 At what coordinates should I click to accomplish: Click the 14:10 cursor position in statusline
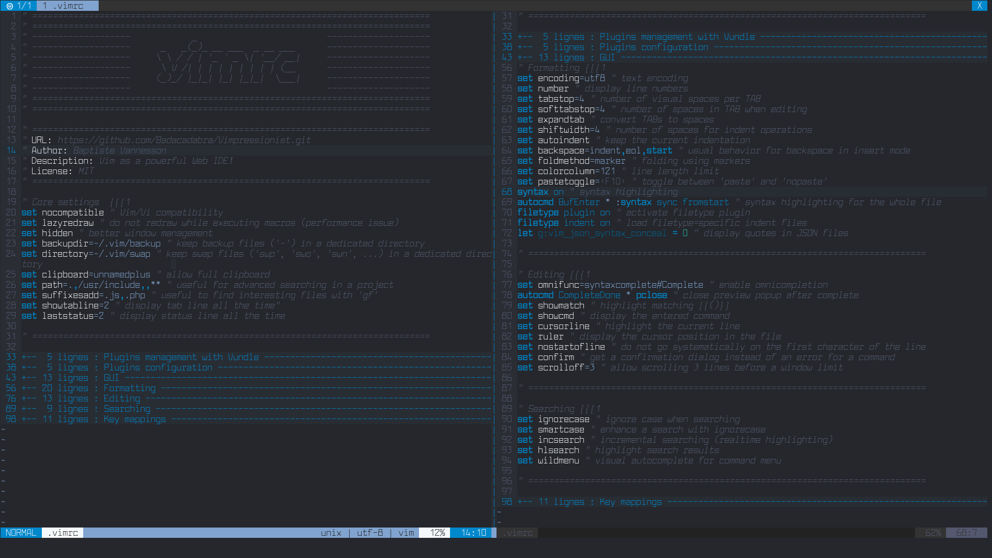473,533
